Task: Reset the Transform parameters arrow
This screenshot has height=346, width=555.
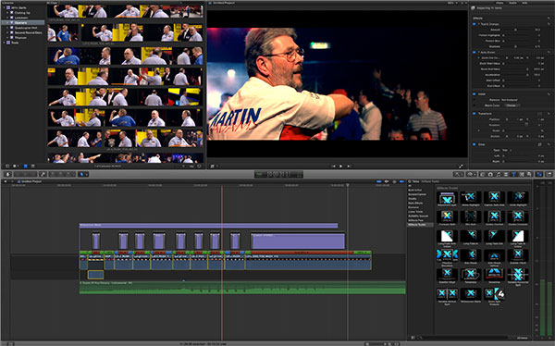Action: click(549, 114)
